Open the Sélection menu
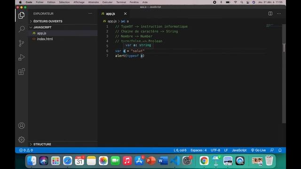The width and height of the screenshot is (301, 169). (64, 2)
